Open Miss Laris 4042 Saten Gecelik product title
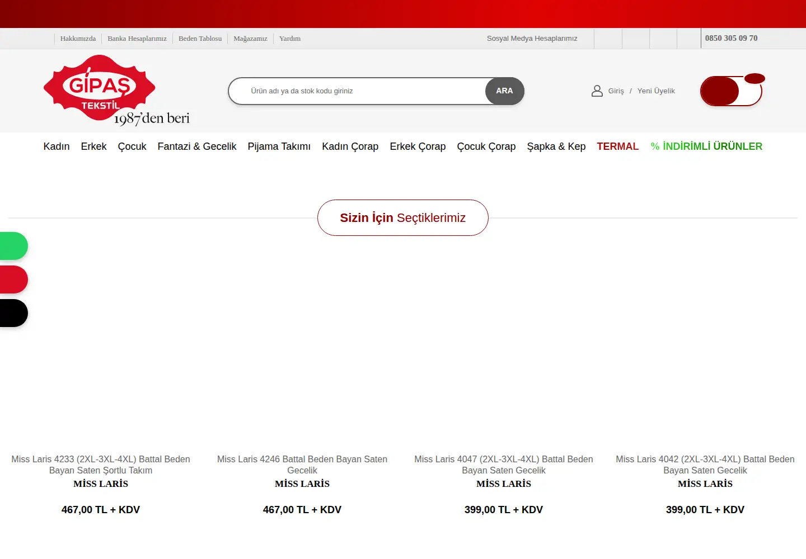806x559 pixels. click(x=705, y=465)
